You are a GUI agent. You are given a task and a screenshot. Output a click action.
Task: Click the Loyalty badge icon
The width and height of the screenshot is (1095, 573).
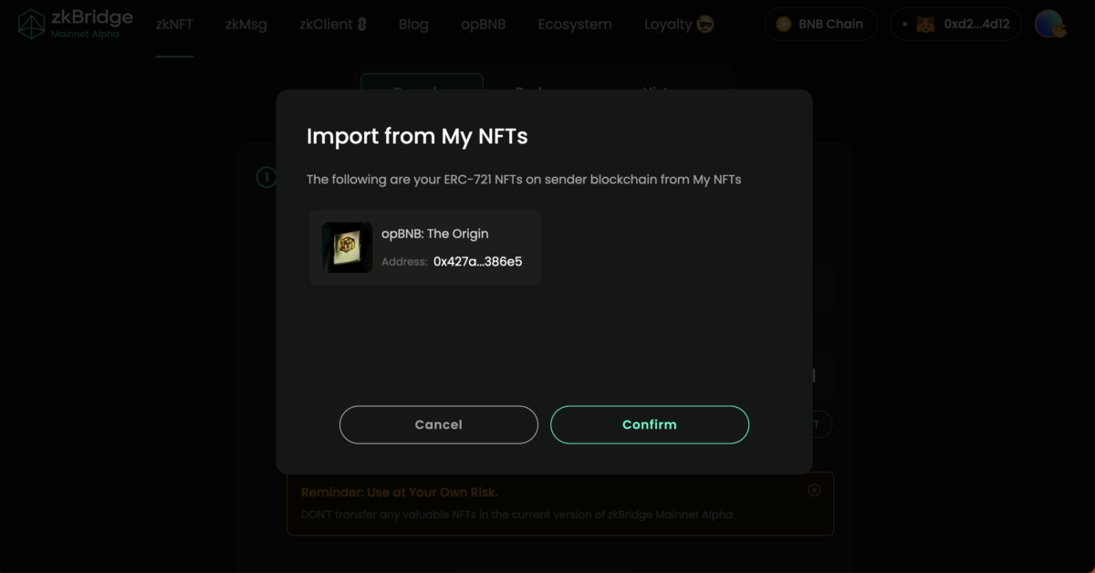[704, 25]
